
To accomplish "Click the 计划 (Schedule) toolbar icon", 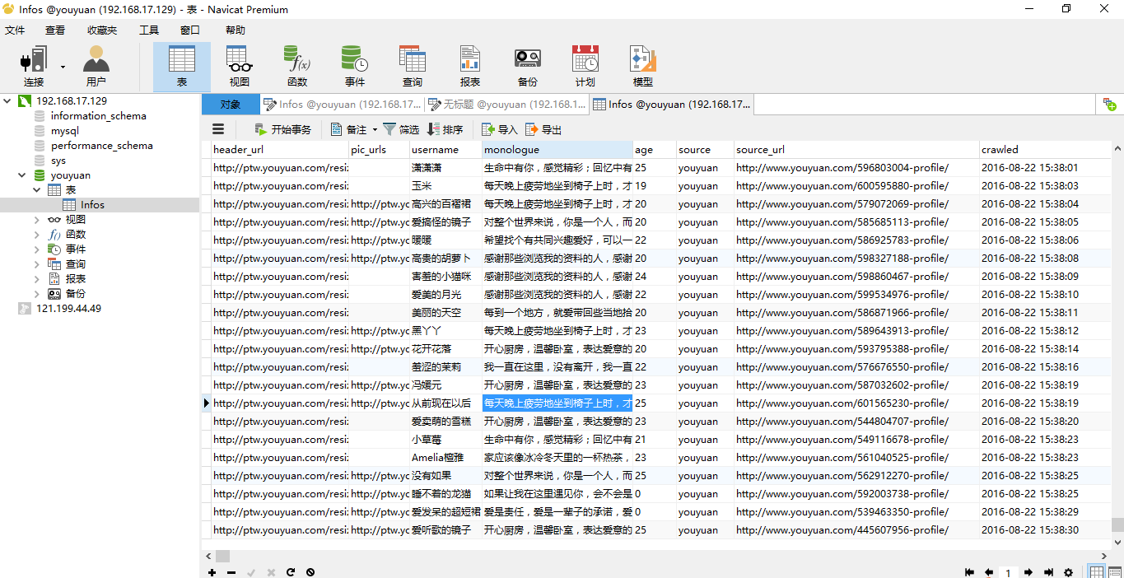I will [x=585, y=66].
